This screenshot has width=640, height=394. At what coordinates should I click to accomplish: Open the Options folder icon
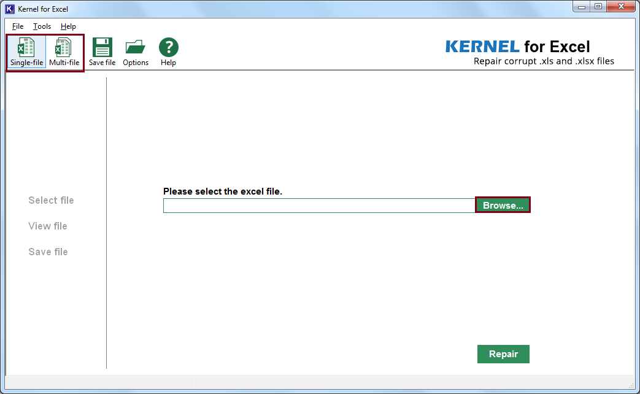136,52
